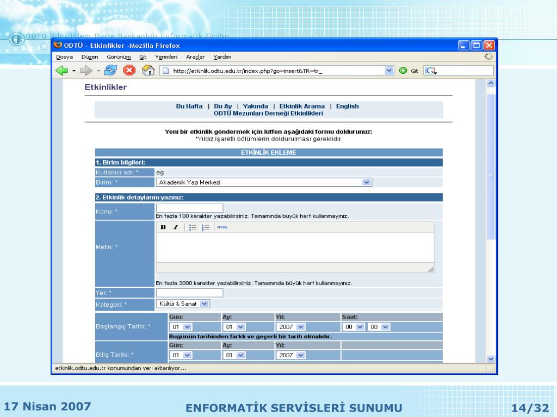The width and height of the screenshot is (557, 417).
Task: Open the forward history dropdown arrow
Action: 98,71
